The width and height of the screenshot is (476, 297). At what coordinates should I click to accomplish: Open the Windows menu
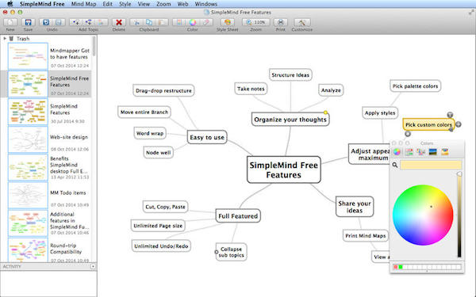coord(205,4)
